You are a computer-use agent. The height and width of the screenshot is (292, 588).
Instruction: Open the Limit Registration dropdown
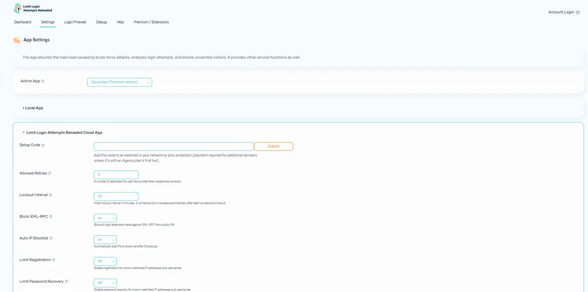[105, 261]
